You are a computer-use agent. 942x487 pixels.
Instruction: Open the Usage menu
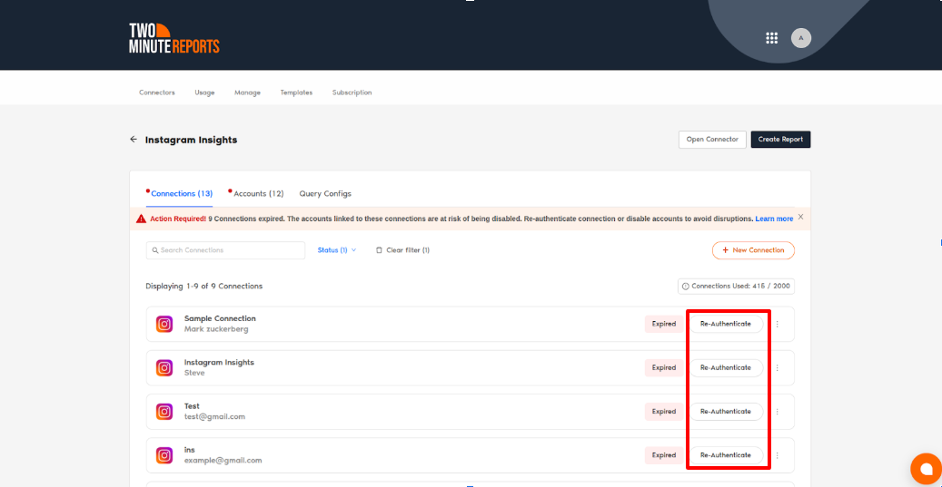click(204, 93)
